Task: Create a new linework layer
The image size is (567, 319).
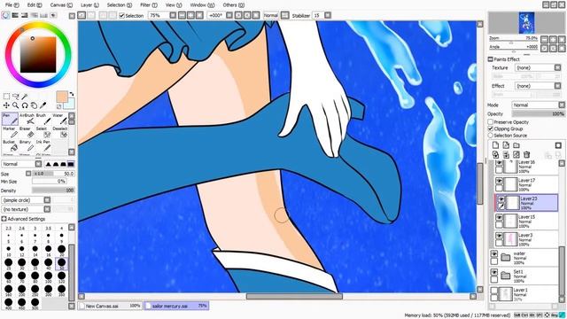Action: click(x=506, y=145)
